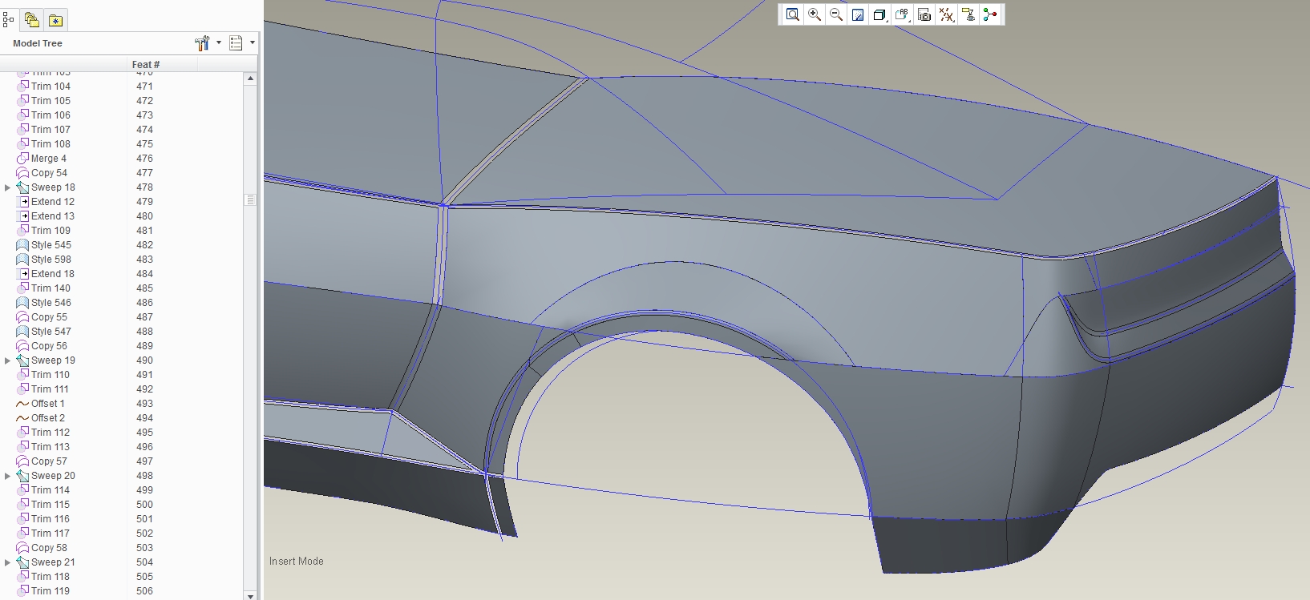Toggle the Annotation Display icon
The height and width of the screenshot is (600, 1310).
(968, 14)
